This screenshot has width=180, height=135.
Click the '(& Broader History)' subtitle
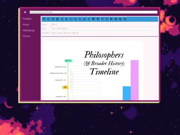104,63
